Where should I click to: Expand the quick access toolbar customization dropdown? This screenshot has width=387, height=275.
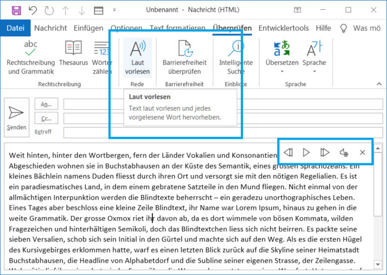tap(114, 10)
